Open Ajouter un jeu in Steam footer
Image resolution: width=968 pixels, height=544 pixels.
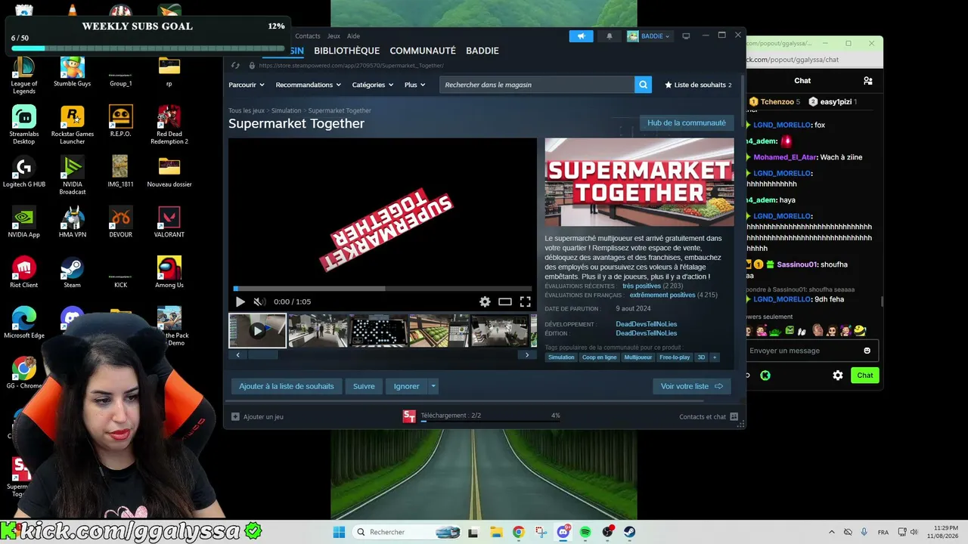pyautogui.click(x=257, y=416)
